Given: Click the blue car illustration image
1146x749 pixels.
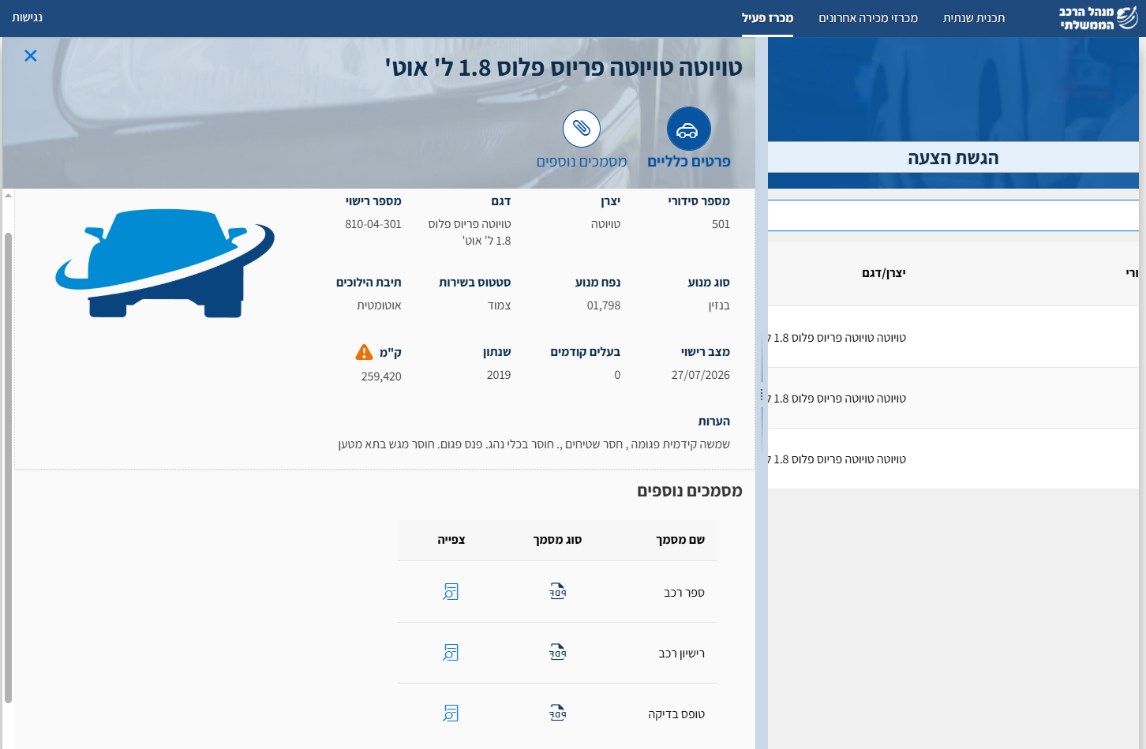Looking at the screenshot, I should tap(165, 264).
